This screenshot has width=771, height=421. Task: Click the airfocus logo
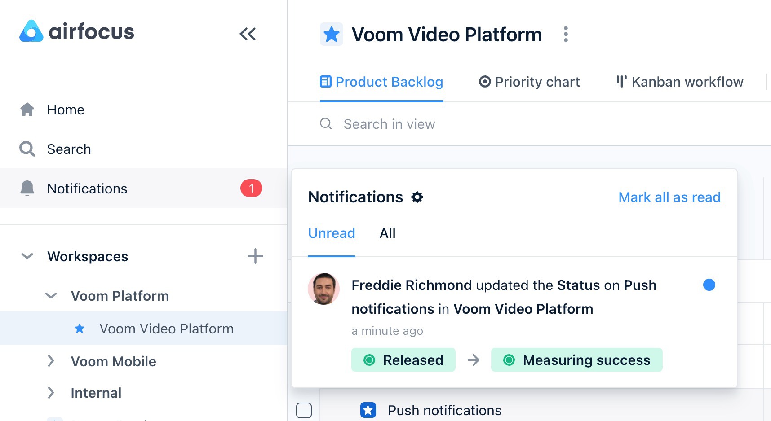click(x=77, y=31)
